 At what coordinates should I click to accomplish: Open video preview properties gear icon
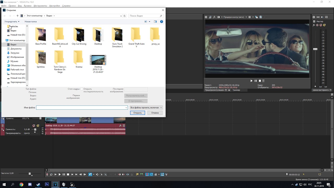click(x=206, y=17)
